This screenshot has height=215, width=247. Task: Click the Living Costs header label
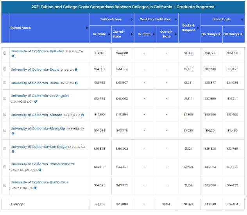(222, 20)
